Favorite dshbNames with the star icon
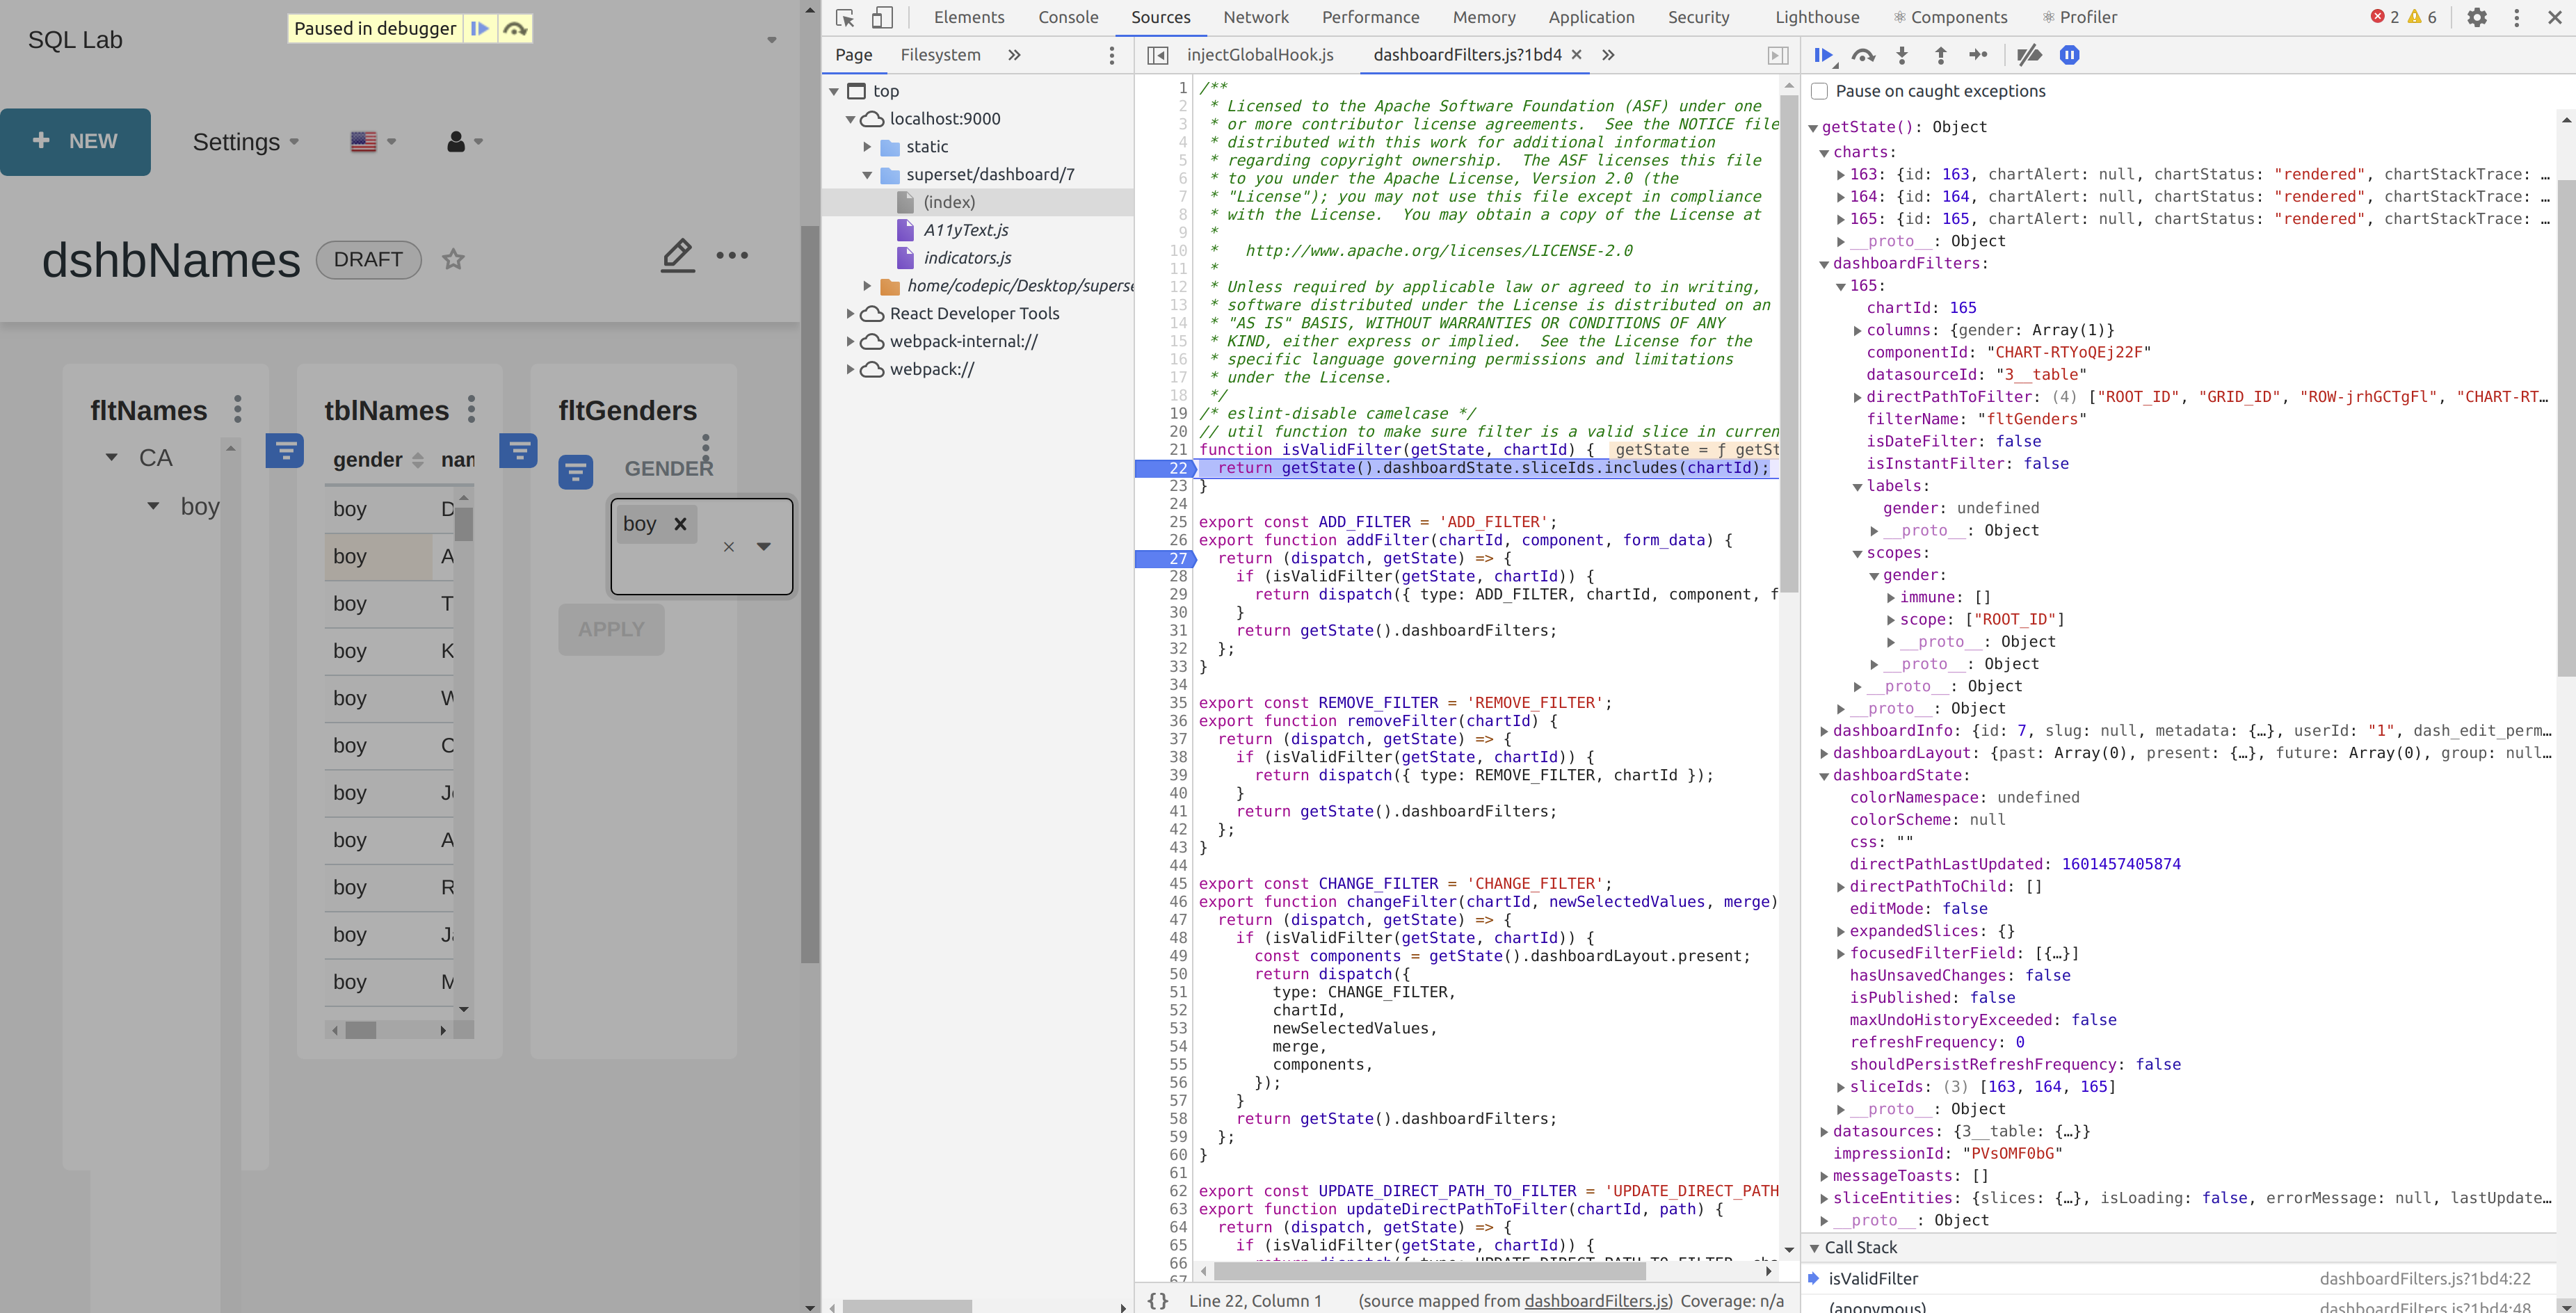Viewport: 2576px width, 1313px height. point(453,259)
